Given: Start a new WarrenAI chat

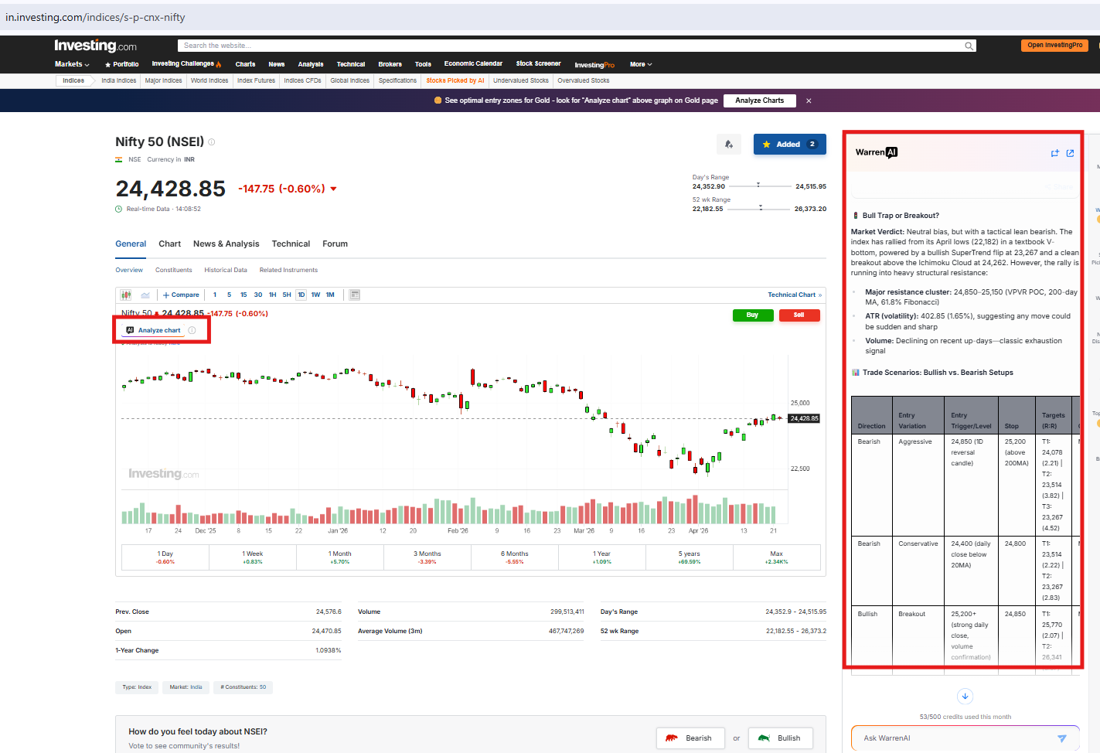Looking at the screenshot, I should [1054, 153].
